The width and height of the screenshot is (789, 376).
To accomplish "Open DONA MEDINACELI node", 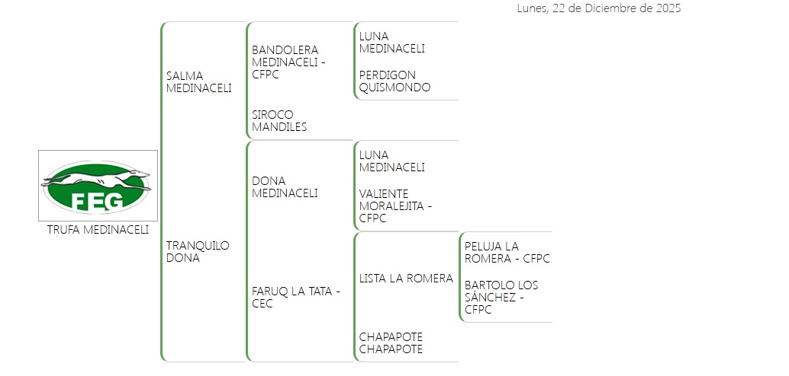I will pyautogui.click(x=285, y=187).
